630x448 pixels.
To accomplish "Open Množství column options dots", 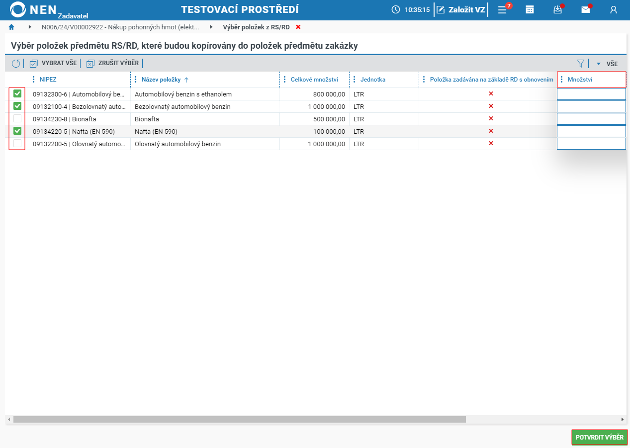I will pos(562,80).
